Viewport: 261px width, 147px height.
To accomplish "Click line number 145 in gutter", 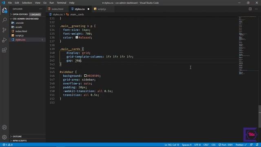I will [52, 72].
